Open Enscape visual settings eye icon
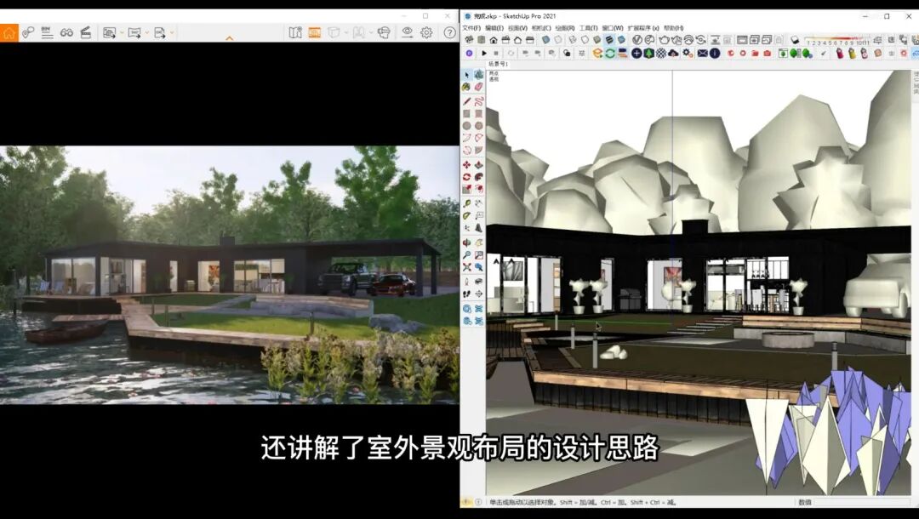The height and width of the screenshot is (519, 919). [x=407, y=33]
